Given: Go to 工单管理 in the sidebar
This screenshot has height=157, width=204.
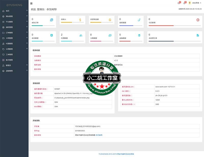Looking at the screenshot, I should tap(9, 55).
